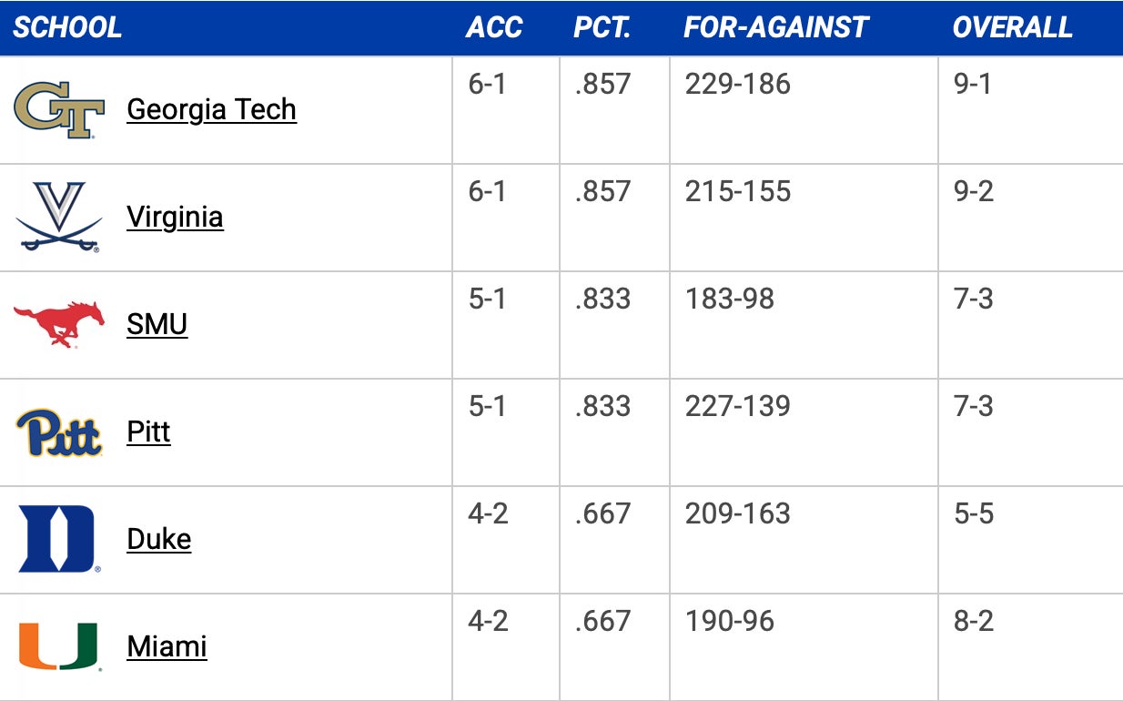Click the Georgia Tech logo icon
Viewport: 1123px width, 701px height.
(59, 109)
